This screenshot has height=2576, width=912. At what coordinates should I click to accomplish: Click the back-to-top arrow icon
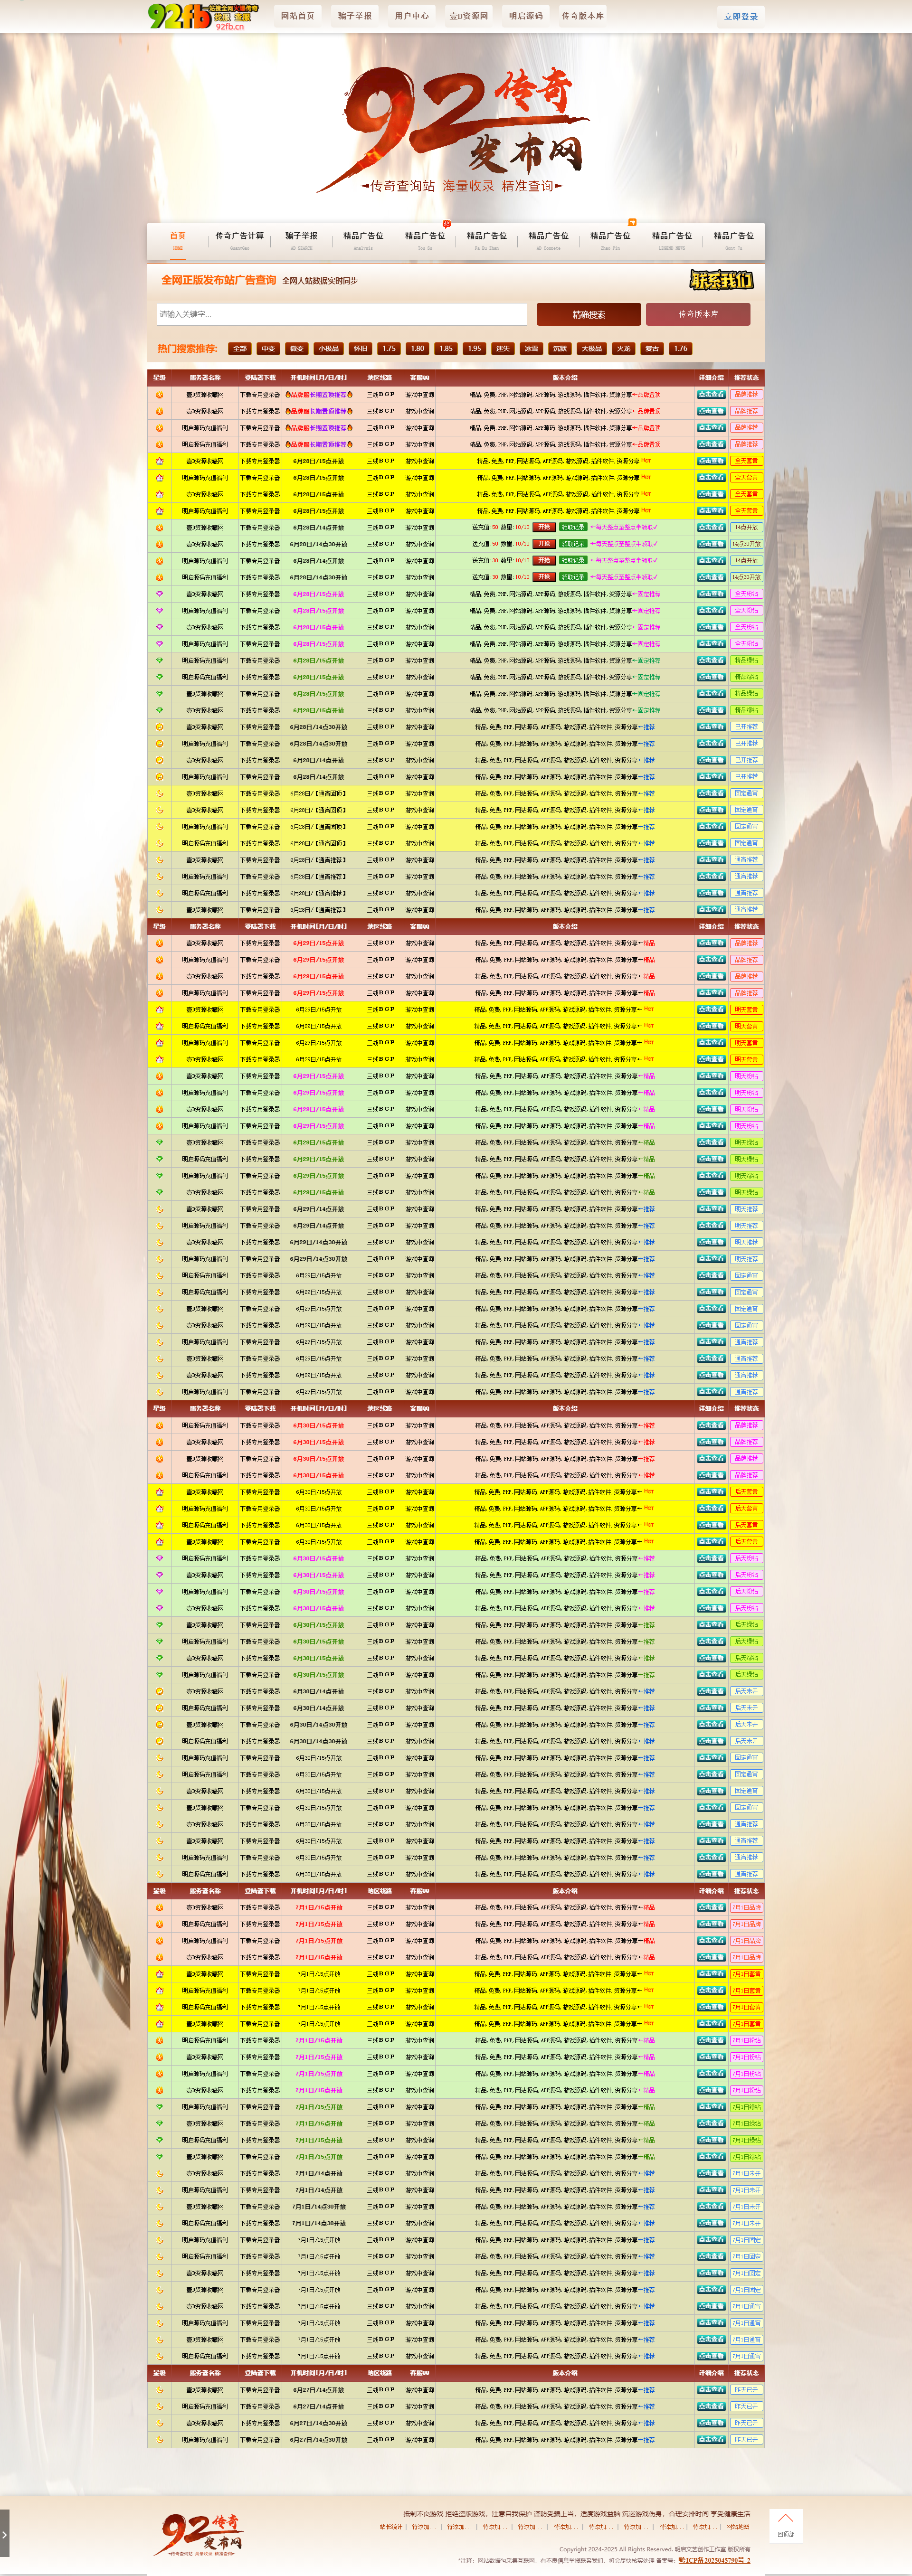785,2518
